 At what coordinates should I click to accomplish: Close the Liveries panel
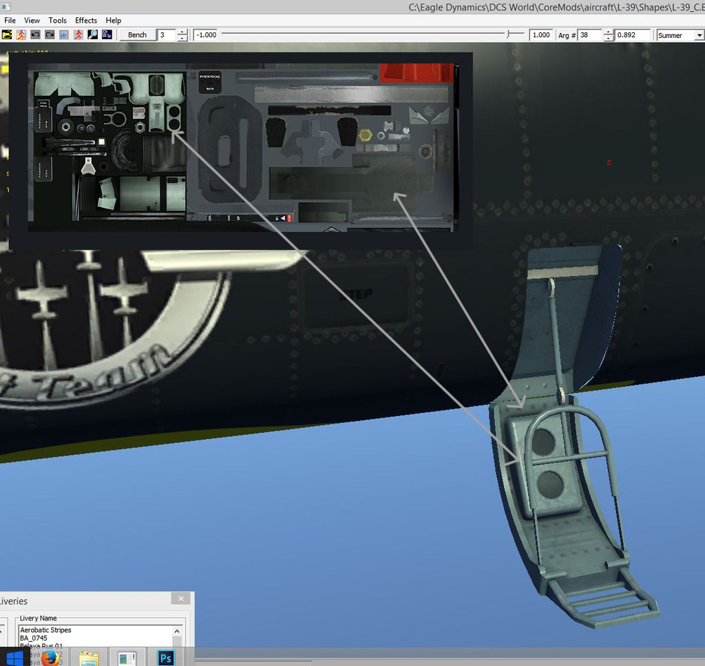click(180, 599)
